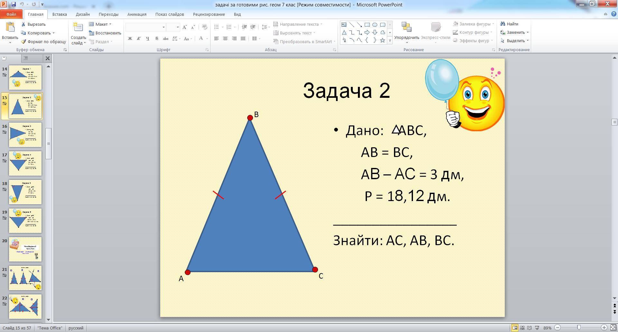Click the zoom slider handle

tap(579, 327)
